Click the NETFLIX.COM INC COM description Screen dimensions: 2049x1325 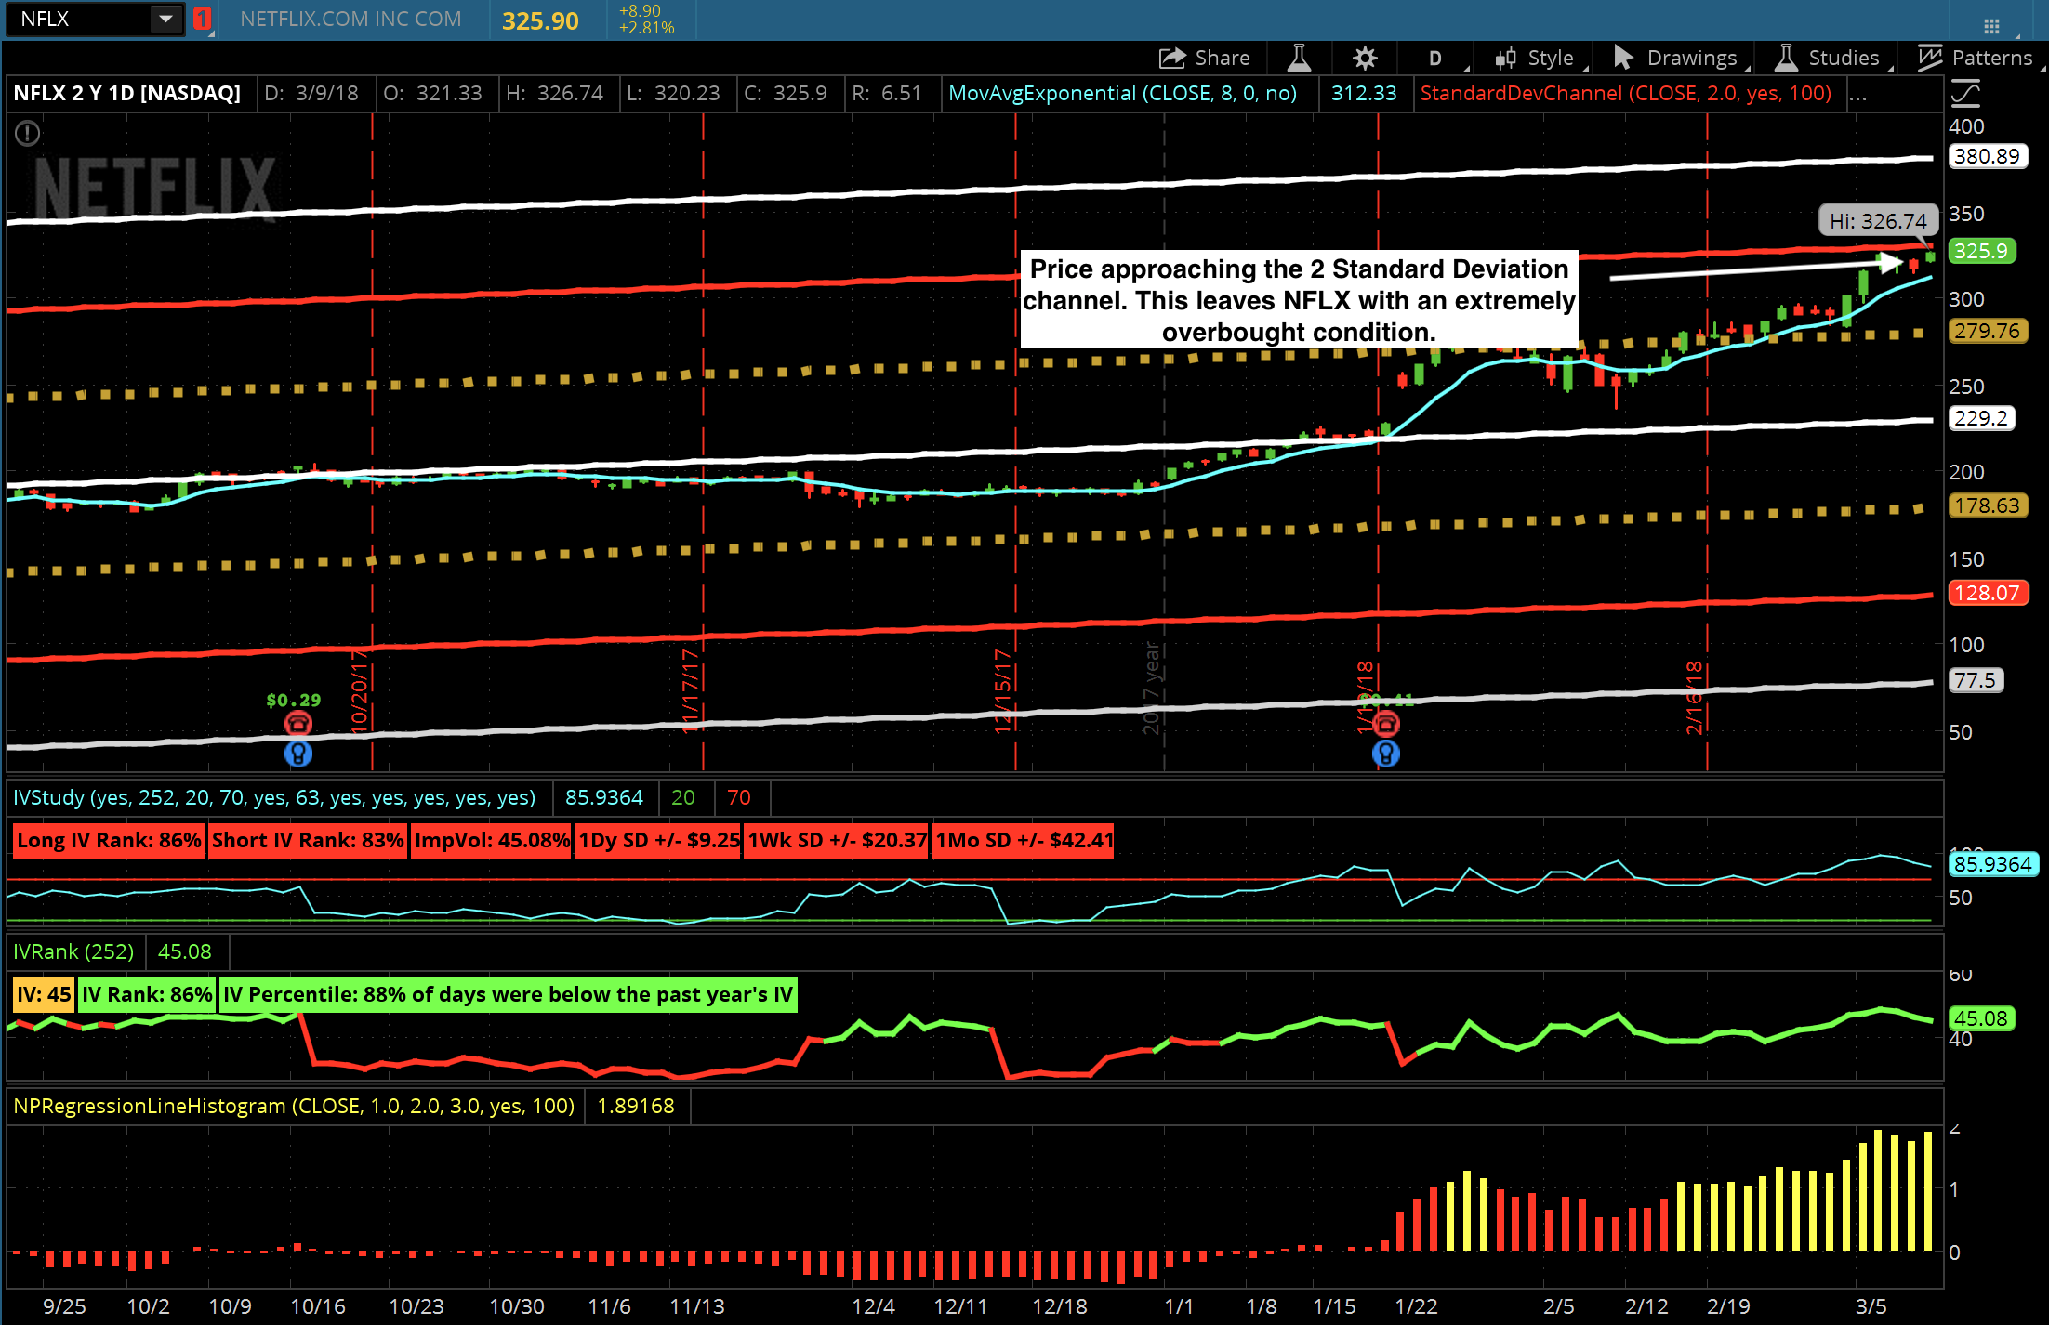[350, 19]
